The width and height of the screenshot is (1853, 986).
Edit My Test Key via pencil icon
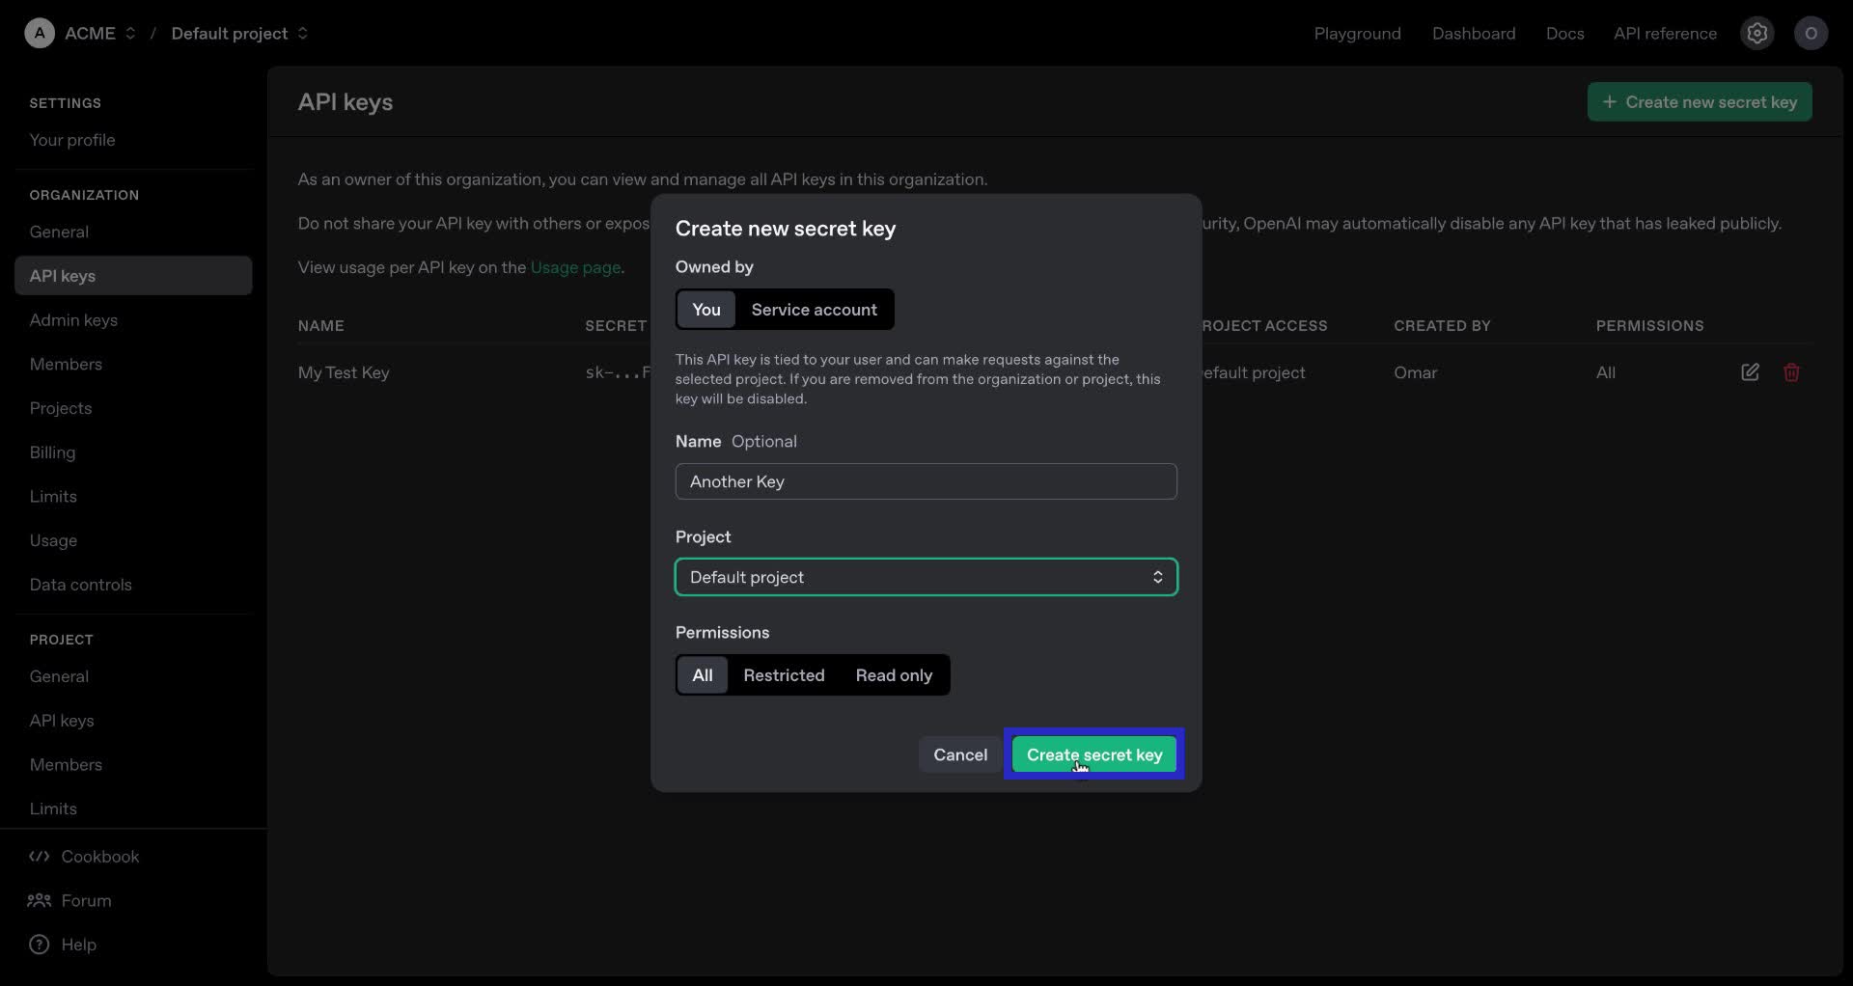point(1750,371)
